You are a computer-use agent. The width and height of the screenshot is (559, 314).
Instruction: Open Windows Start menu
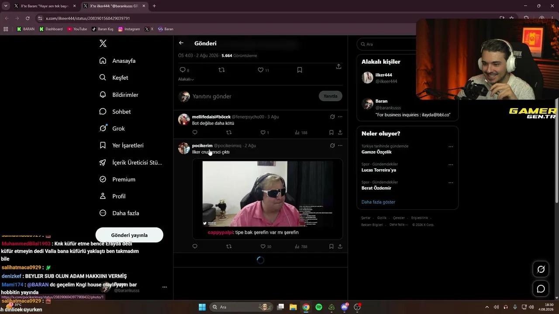(x=202, y=307)
